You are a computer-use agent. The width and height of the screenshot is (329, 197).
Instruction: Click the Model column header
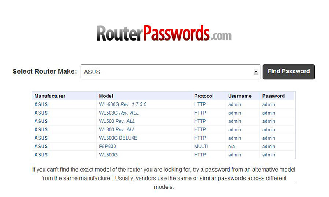pos(106,96)
